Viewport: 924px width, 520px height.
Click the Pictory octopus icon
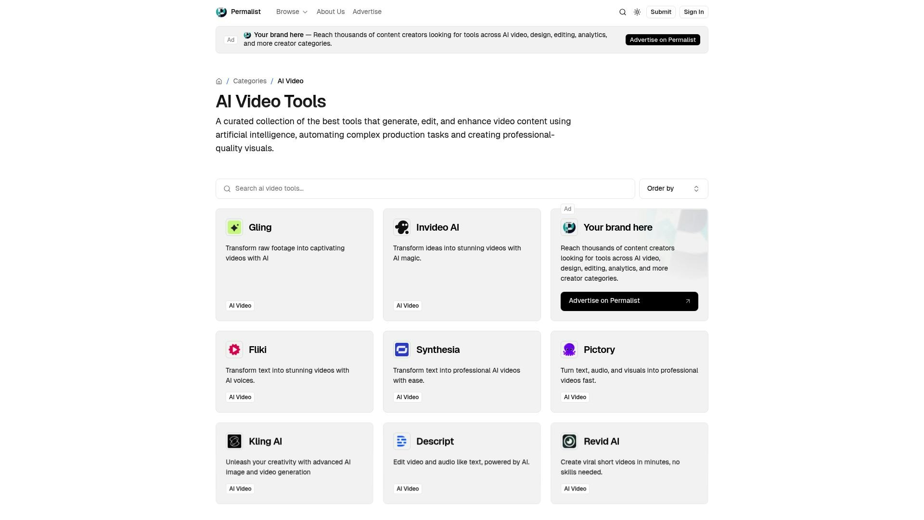[x=569, y=350]
